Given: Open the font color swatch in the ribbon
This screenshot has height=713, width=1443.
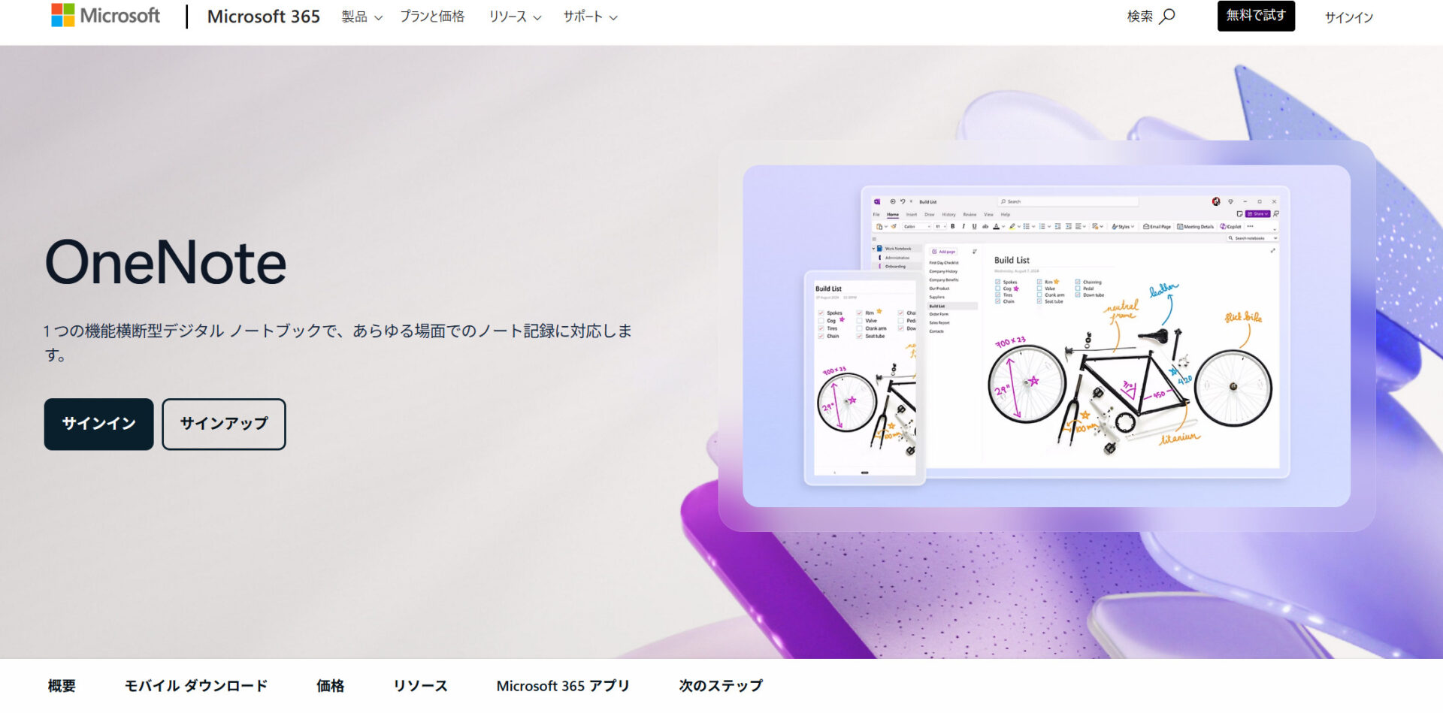Looking at the screenshot, I should pos(996,227).
